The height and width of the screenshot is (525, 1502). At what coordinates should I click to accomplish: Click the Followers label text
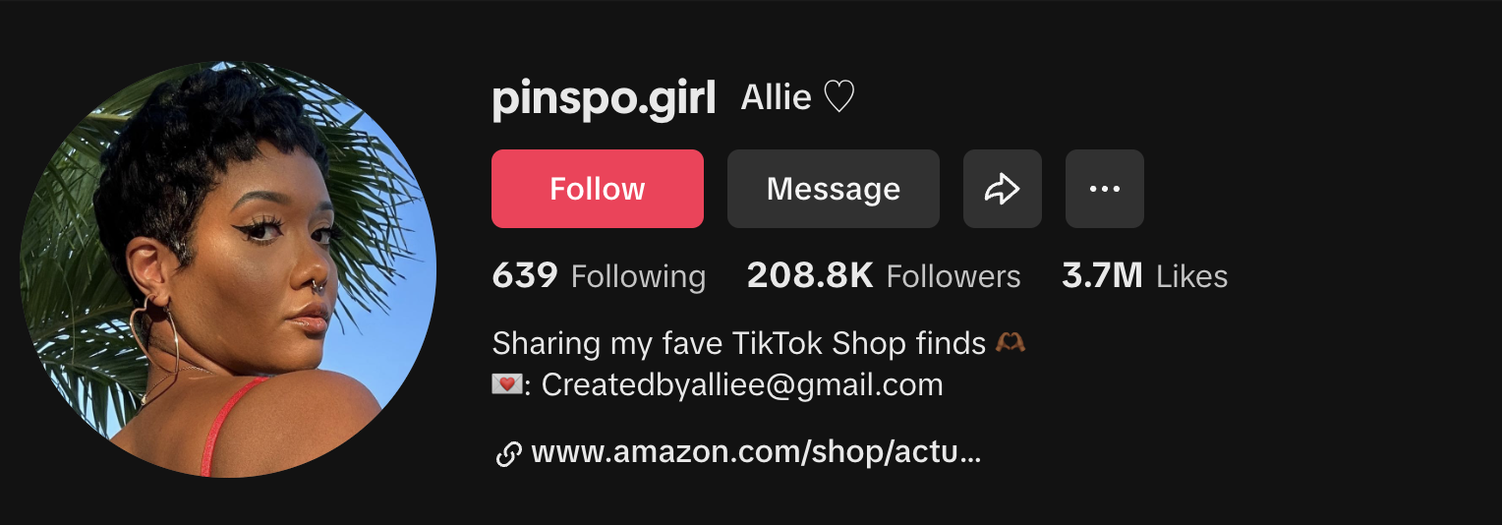tap(953, 276)
